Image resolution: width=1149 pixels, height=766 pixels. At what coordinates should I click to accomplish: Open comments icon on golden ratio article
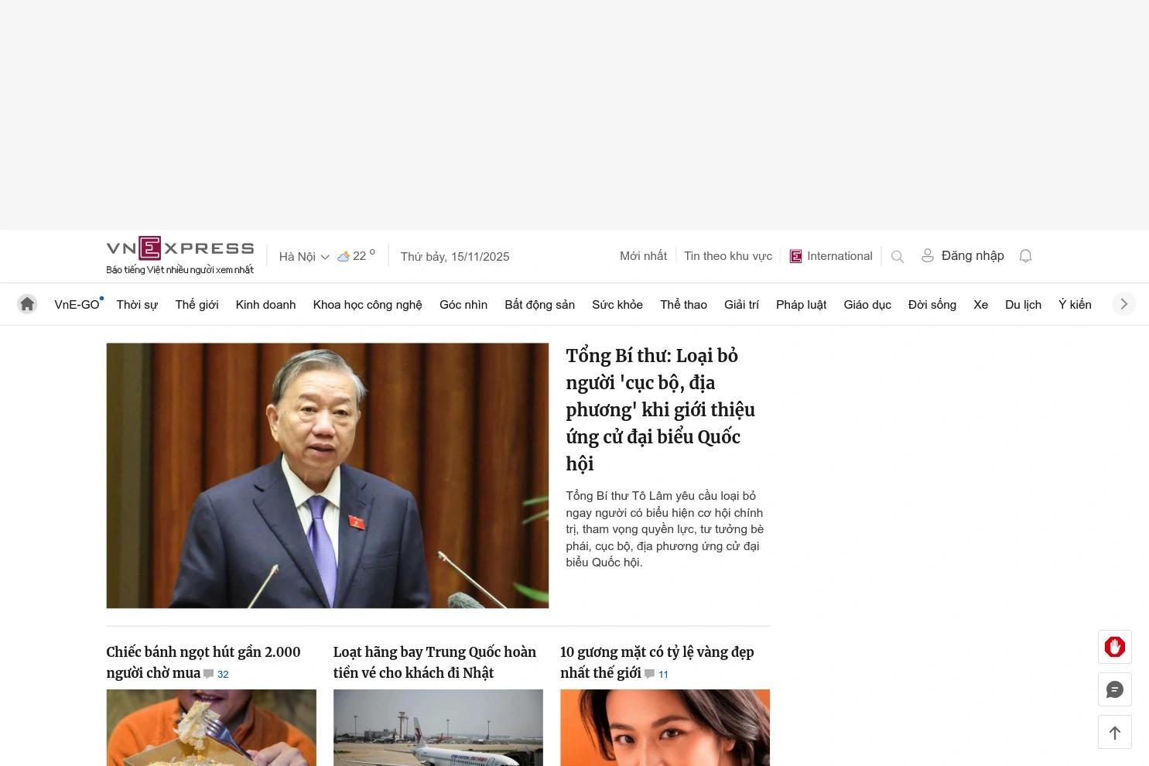coord(649,674)
